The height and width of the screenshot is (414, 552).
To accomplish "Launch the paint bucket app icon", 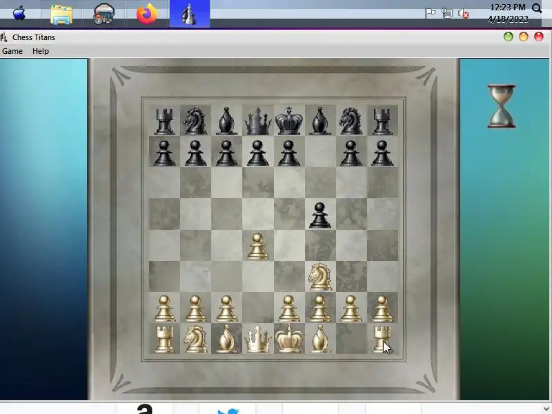I will 104,13.
